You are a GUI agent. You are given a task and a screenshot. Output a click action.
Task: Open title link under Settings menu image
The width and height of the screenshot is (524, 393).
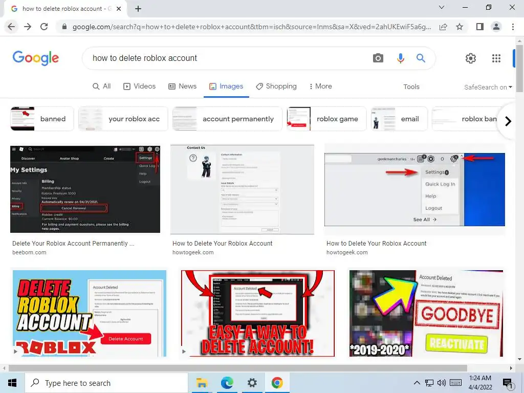[376, 243]
